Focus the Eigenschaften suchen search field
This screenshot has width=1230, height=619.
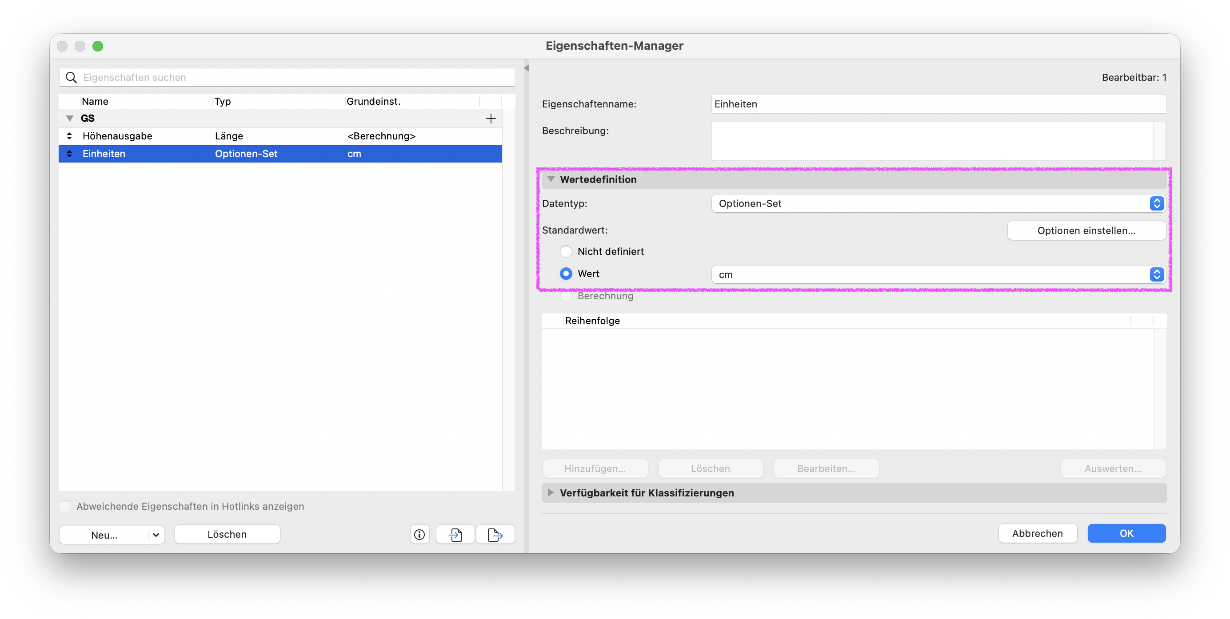tap(287, 77)
